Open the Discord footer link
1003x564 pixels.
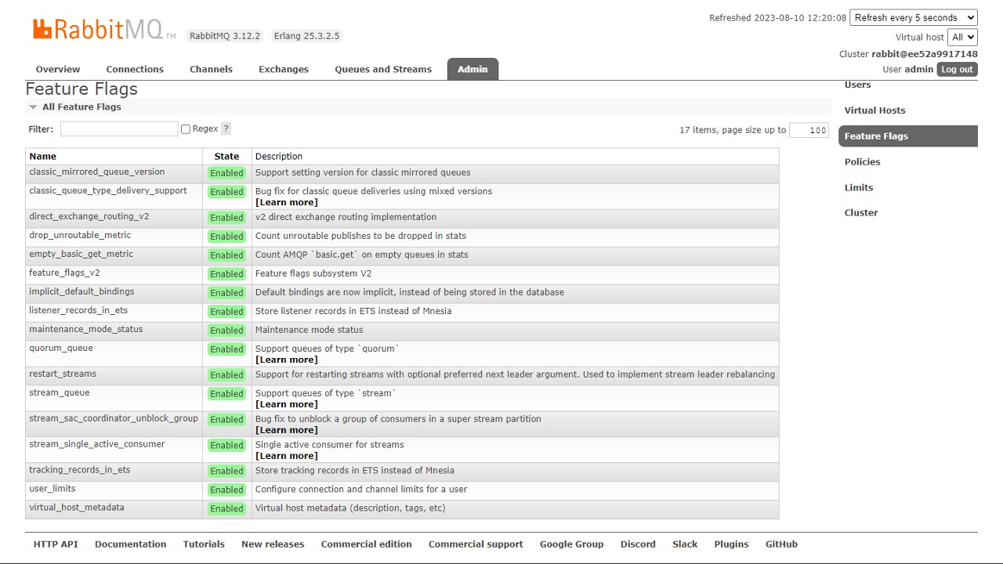638,544
